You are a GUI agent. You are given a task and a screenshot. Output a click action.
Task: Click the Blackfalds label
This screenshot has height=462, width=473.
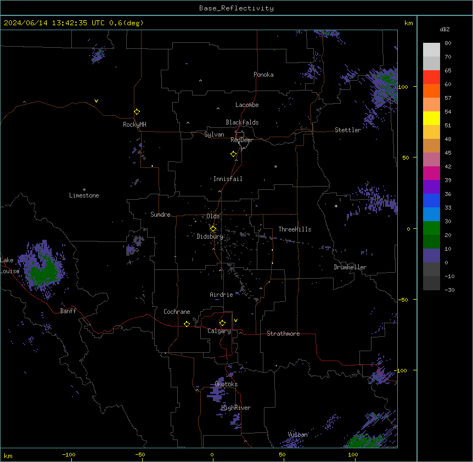coord(242,122)
